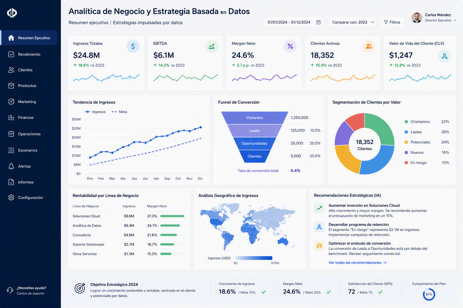Click the Filtros button
Screen dimensions: 463x308
click(x=392, y=22)
